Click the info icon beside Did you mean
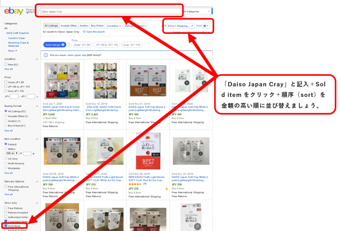The width and height of the screenshot is (341, 231). (46, 55)
